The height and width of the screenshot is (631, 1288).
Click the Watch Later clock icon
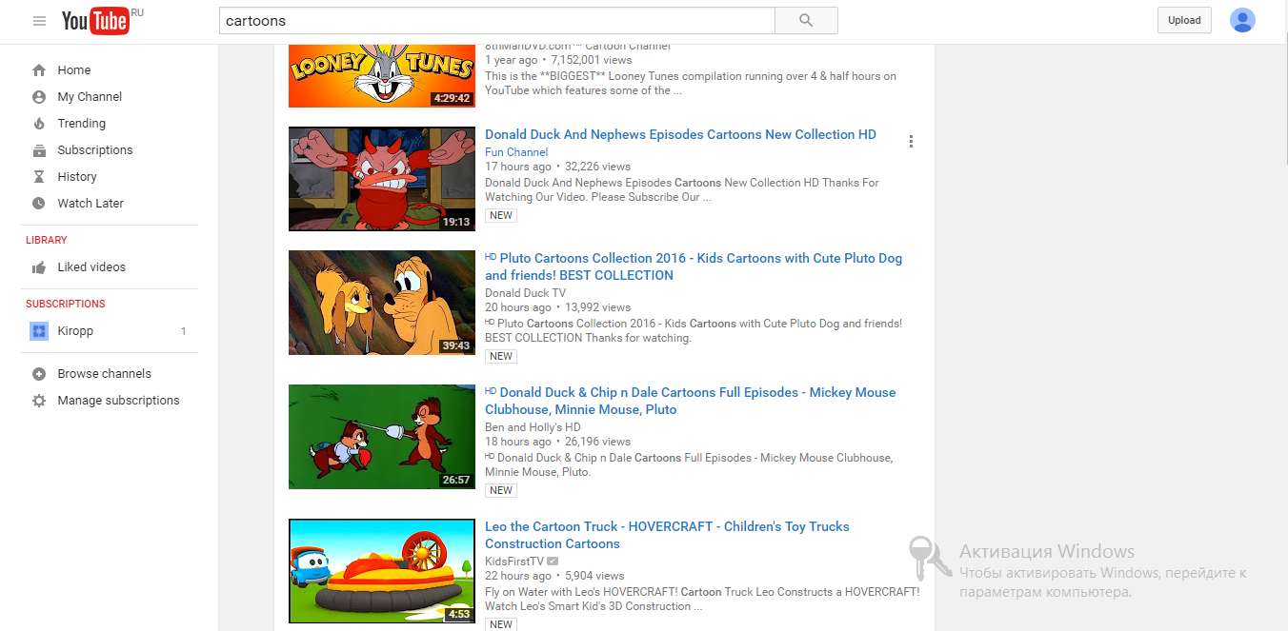(x=39, y=204)
